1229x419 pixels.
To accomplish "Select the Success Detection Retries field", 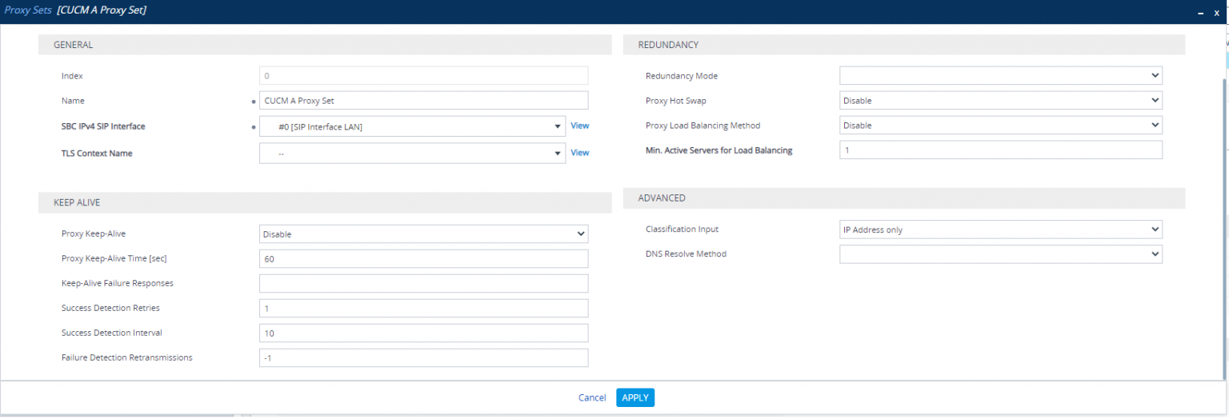I will pos(423,309).
